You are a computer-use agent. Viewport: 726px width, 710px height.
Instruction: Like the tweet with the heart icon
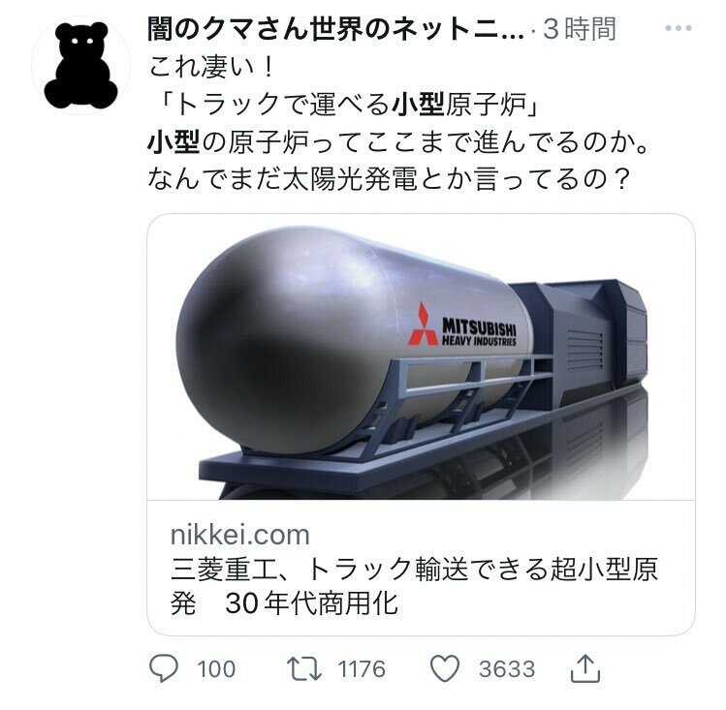(x=445, y=668)
